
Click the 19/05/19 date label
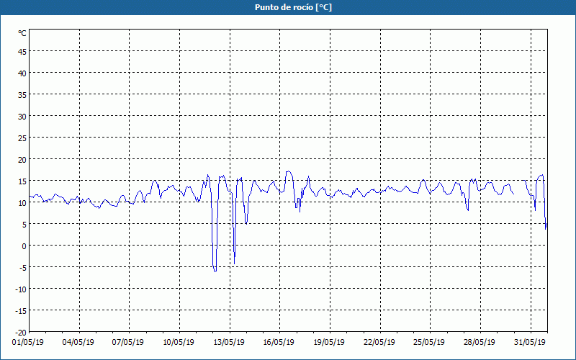(x=329, y=342)
